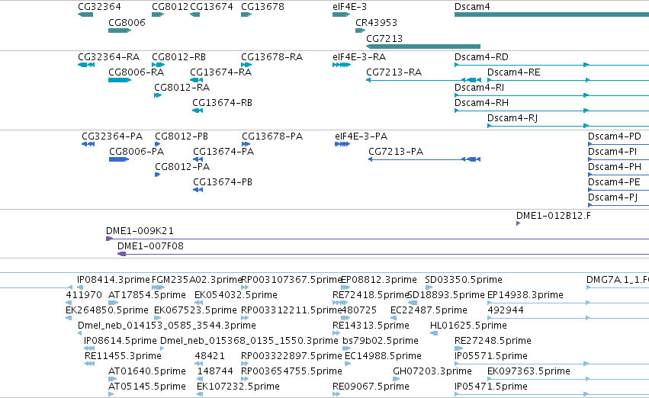This screenshot has height=398, width=649.
Task: Click transcript Dscam4-RE
Action: point(513,72)
